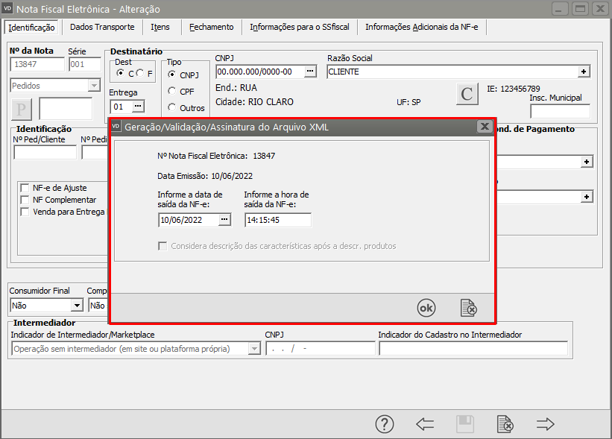Click the OK button in XML dialog
The width and height of the screenshot is (612, 439).
click(x=426, y=307)
